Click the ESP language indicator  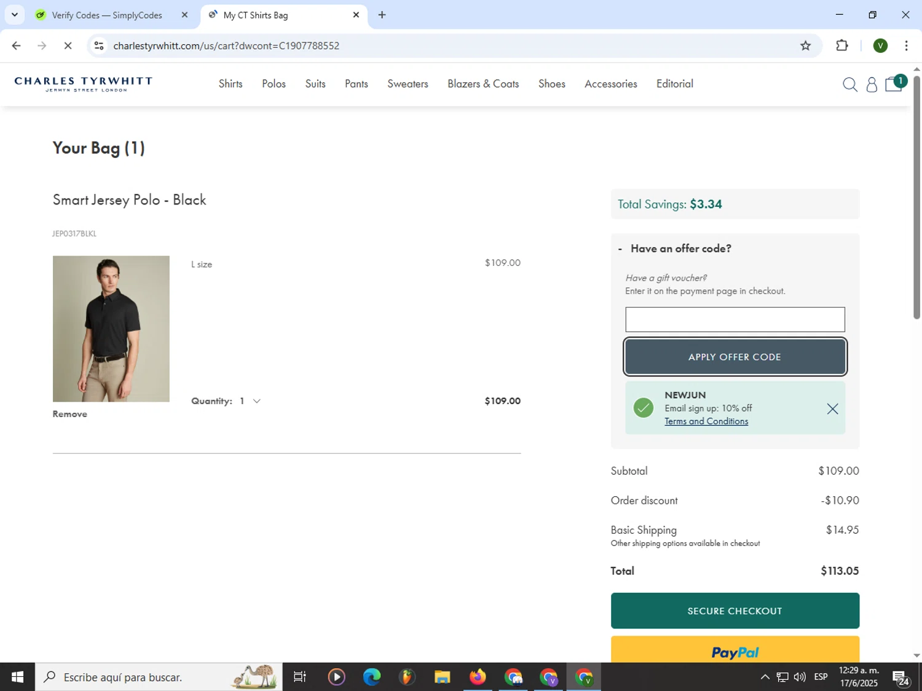coord(821,677)
